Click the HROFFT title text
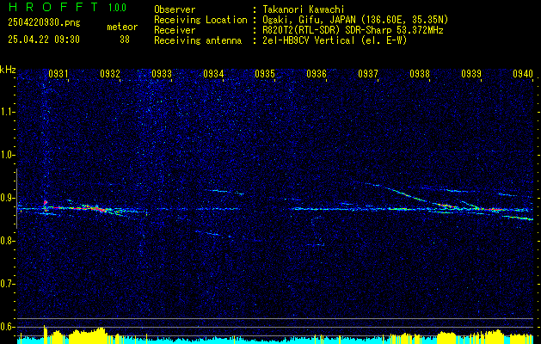 pos(52,7)
